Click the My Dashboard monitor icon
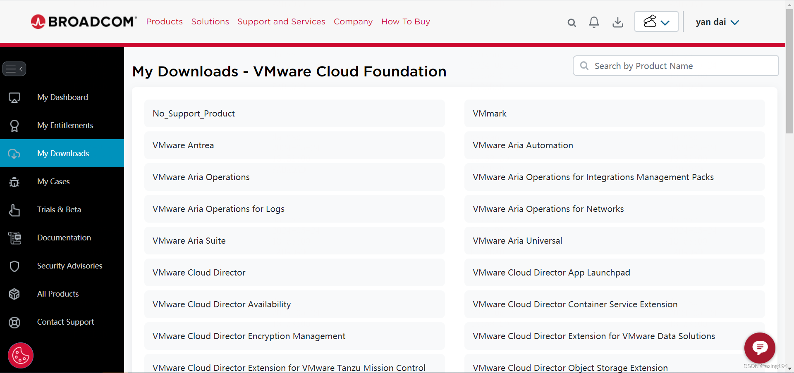This screenshot has width=794, height=373. pyautogui.click(x=14, y=97)
